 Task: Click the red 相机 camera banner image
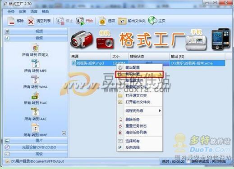pos(105,43)
